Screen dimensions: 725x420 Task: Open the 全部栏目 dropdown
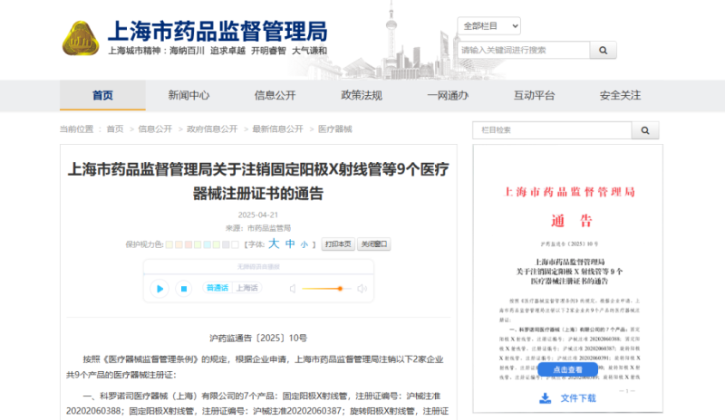click(488, 25)
